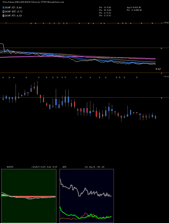169x223 pixels.
Task: Select the 'DOW MT: 3.71' legend label
Action: click(x=14, y=11)
